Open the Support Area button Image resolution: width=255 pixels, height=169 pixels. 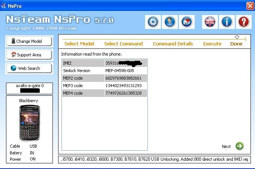pos(29,55)
